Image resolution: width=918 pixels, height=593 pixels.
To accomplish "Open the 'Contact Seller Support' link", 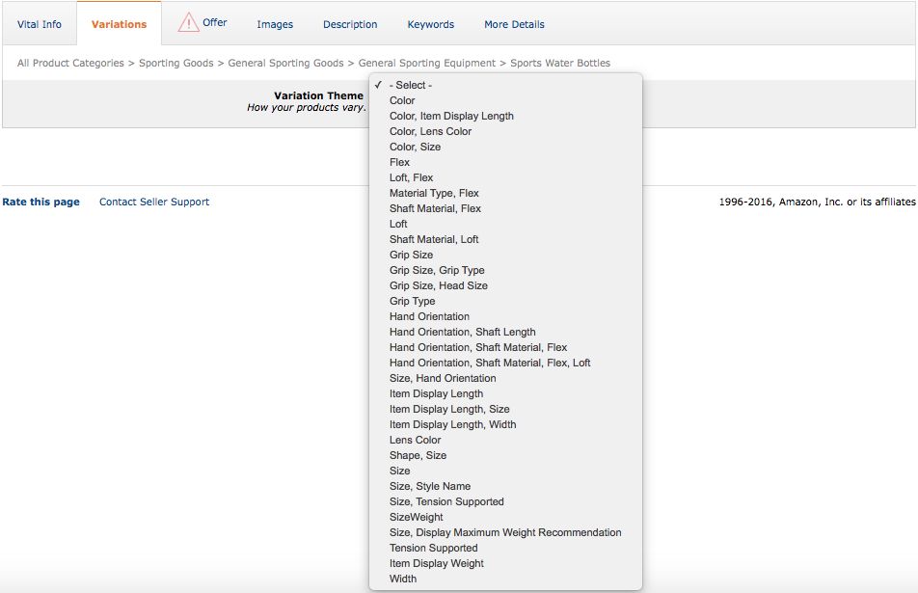I will 154,202.
